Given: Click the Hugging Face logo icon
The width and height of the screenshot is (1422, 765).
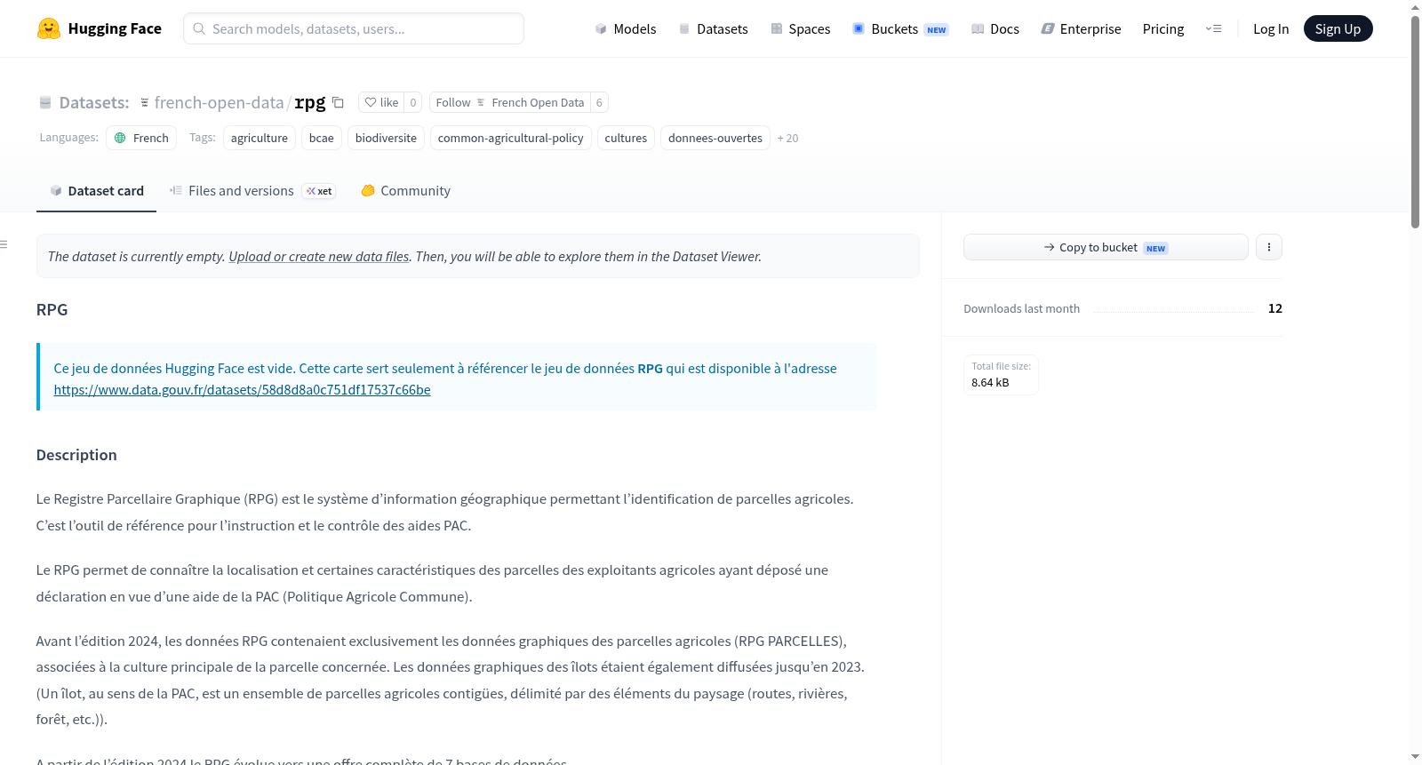Looking at the screenshot, I should (49, 28).
